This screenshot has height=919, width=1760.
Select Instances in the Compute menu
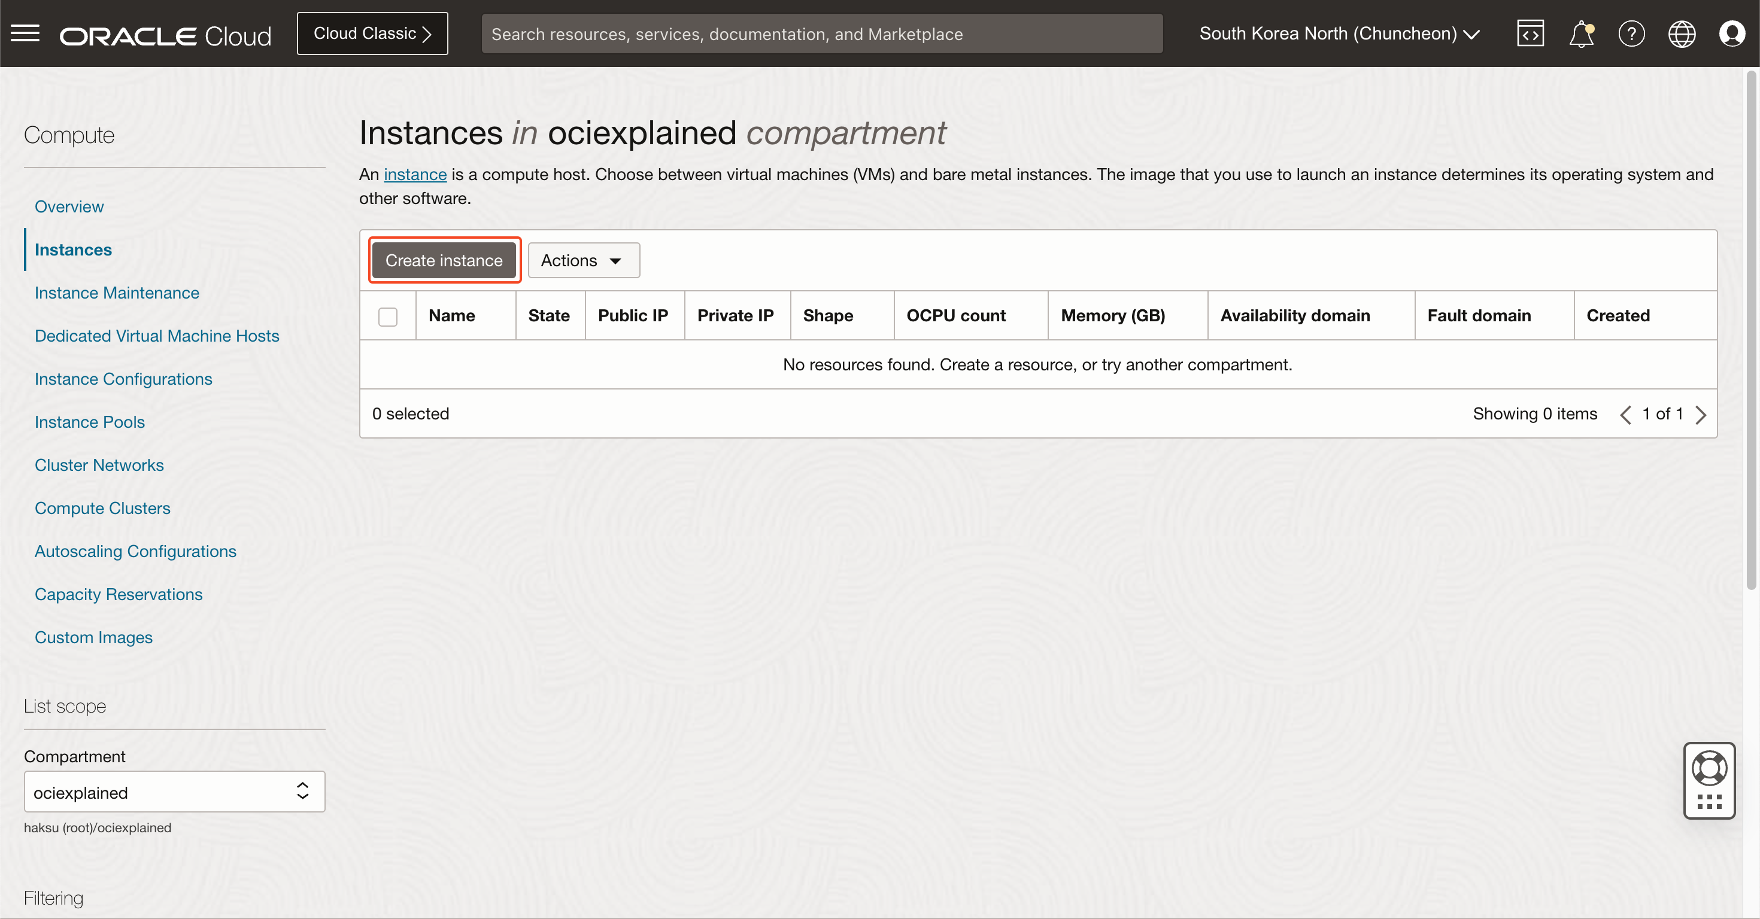(73, 249)
